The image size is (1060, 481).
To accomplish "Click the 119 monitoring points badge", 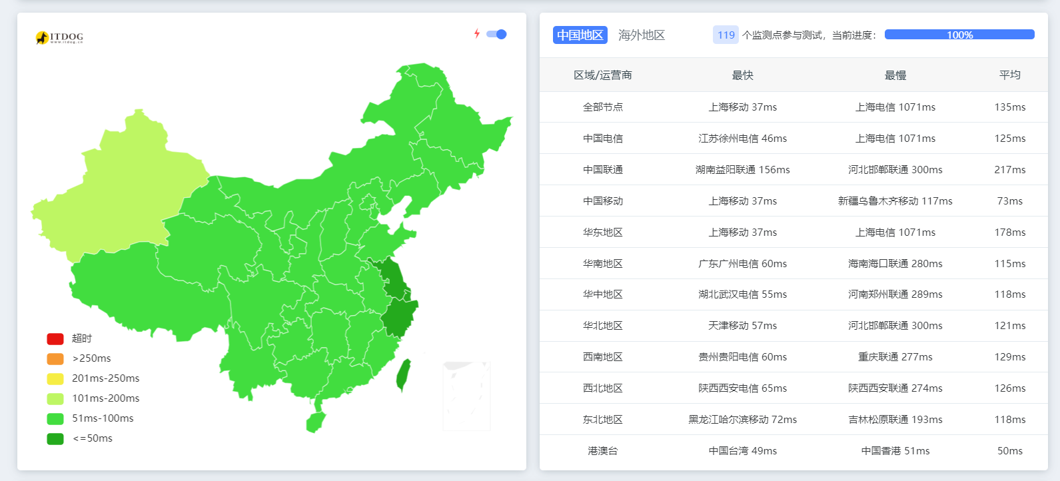I will pos(726,35).
